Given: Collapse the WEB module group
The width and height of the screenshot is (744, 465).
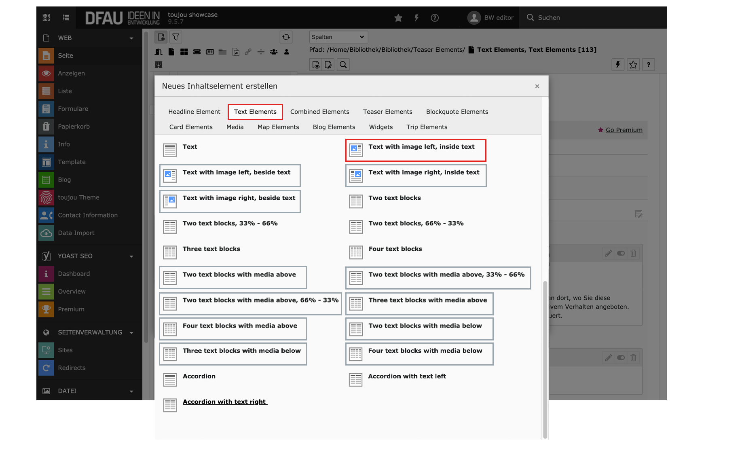Looking at the screenshot, I should tap(90, 38).
